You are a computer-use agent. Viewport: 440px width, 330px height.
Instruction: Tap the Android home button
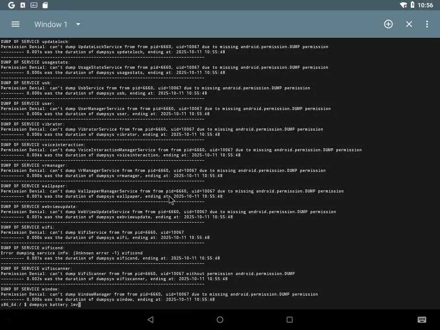[220, 319]
